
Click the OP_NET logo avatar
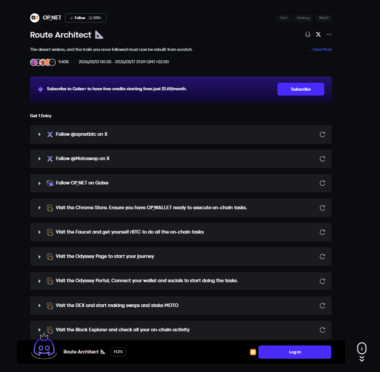point(35,18)
